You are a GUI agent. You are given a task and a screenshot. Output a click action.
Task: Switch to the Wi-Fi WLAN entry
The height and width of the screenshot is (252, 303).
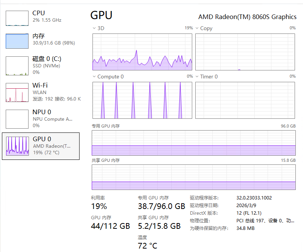[x=40, y=92]
